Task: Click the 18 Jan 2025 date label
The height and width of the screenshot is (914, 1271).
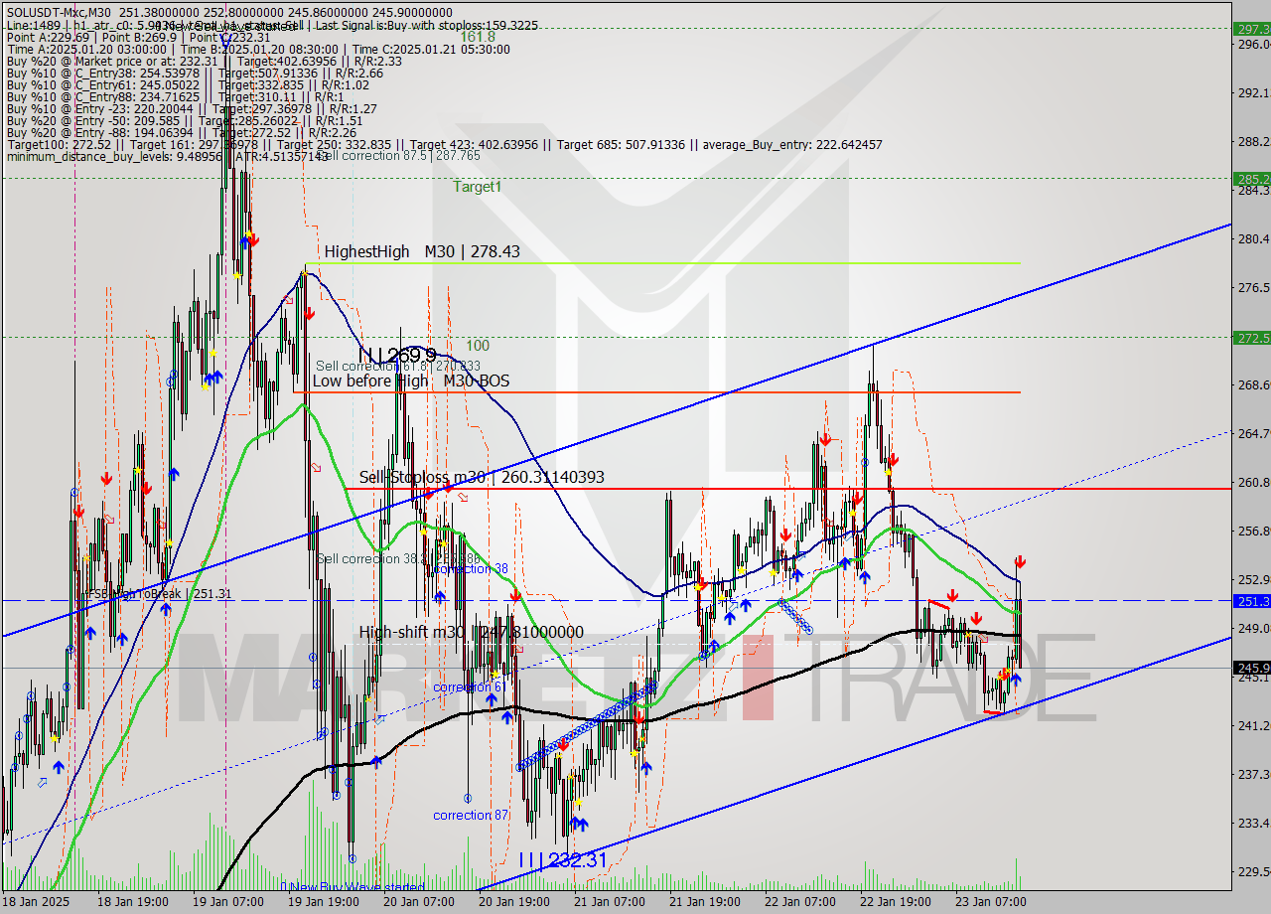Action: pos(36,902)
